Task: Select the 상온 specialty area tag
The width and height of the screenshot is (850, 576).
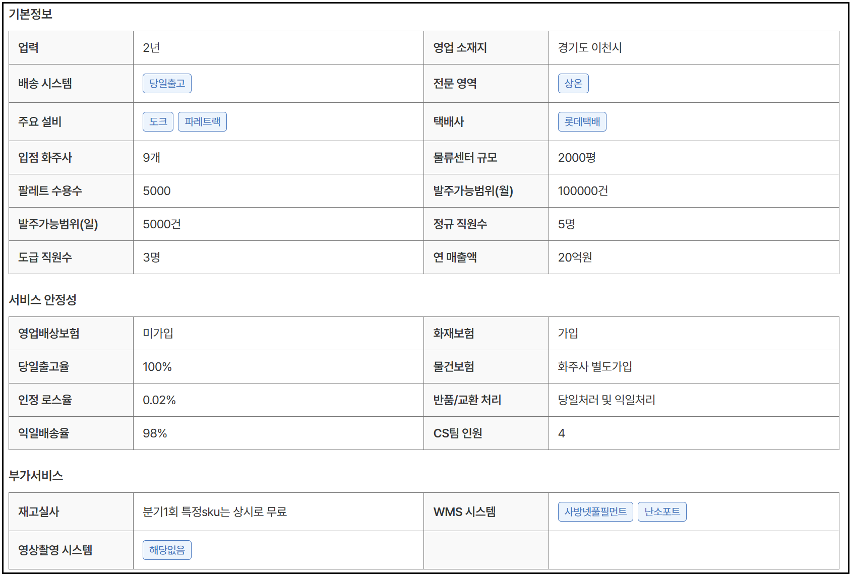Action: point(573,84)
